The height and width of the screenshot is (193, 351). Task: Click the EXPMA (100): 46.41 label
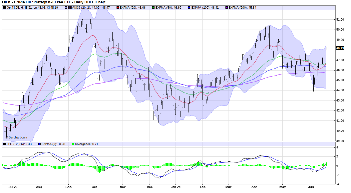tap(205, 7)
